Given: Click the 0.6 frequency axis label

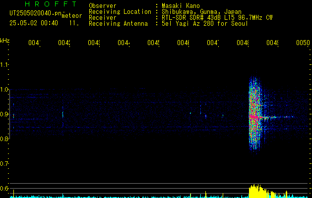Looking at the screenshot, I should tap(4, 188).
